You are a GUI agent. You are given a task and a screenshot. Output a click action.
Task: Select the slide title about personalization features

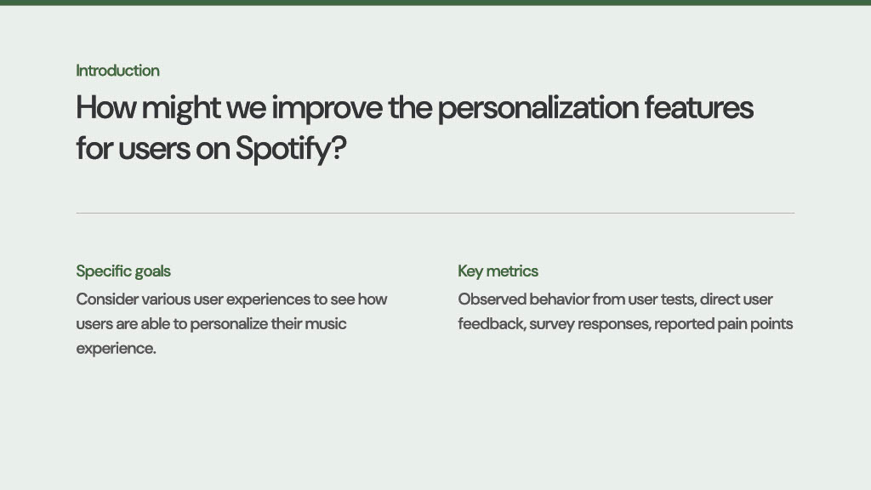[414, 128]
